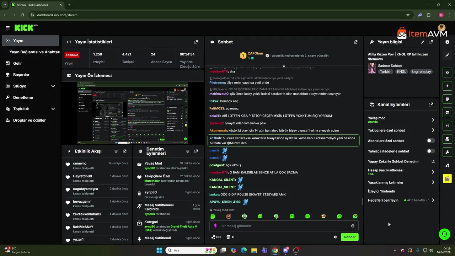Viewport: 455px width, 256px height.
Task: Click İzleyici Yönlendir option
Action: click(381, 191)
